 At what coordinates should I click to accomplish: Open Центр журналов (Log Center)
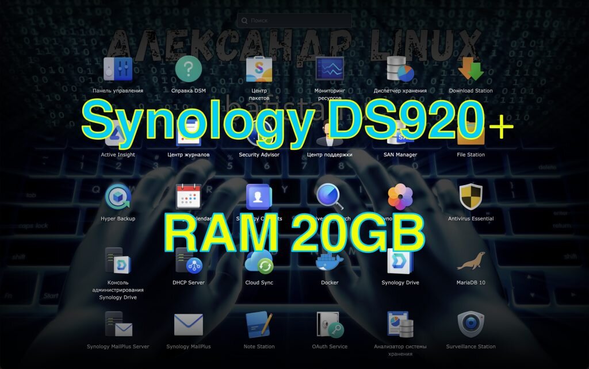click(x=189, y=133)
